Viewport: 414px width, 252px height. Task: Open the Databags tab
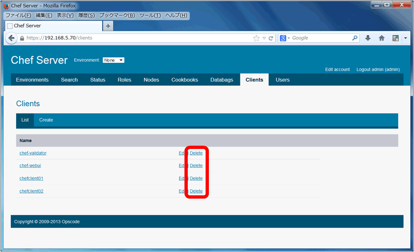[x=222, y=80]
